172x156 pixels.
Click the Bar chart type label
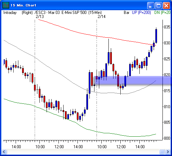[126, 13]
